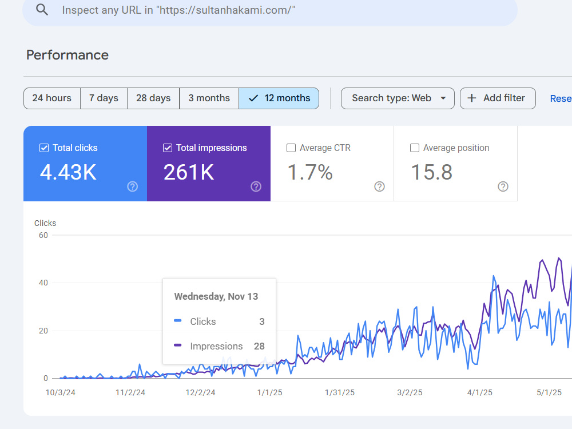Click the Reset link

(561, 98)
